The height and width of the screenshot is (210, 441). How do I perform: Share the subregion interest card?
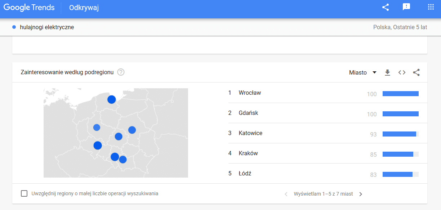tap(416, 72)
